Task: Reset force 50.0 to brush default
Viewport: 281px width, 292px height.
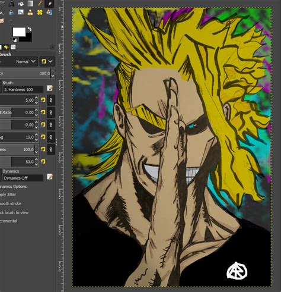Action: [43, 162]
